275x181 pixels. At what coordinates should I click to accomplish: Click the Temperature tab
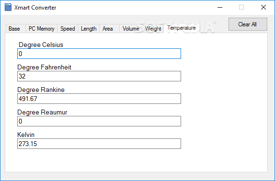pyautogui.click(x=182, y=28)
